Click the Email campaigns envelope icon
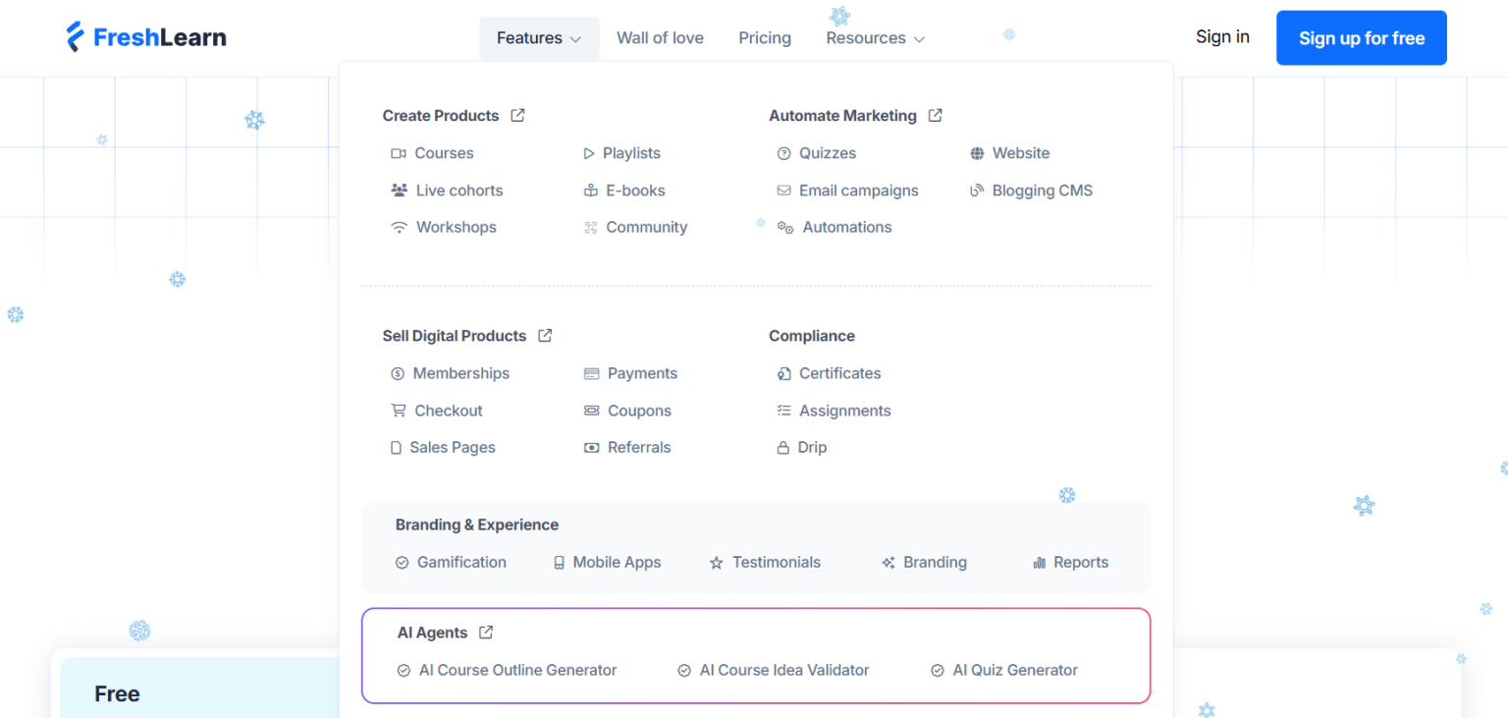This screenshot has width=1508, height=718. click(782, 190)
